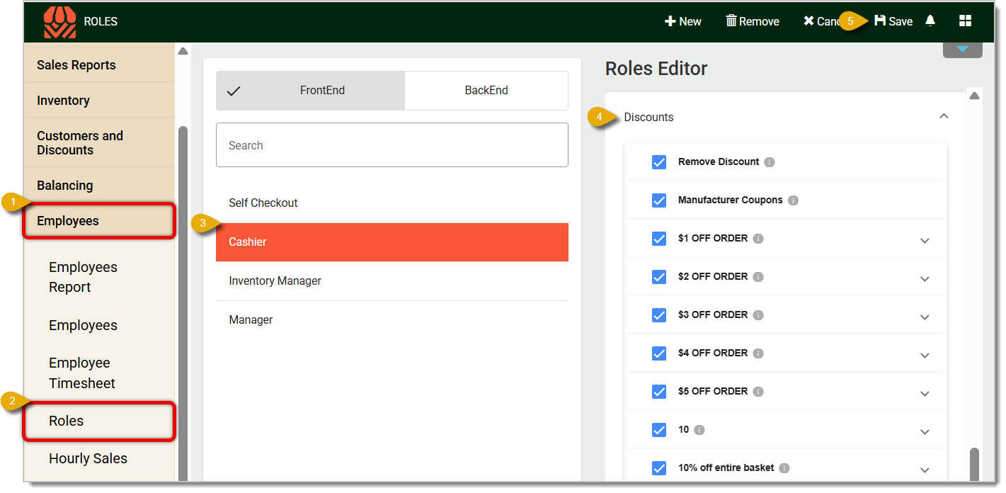Expand the $3 OFF ORDER row chevron
The width and height of the screenshot is (1006, 493).
(x=925, y=317)
